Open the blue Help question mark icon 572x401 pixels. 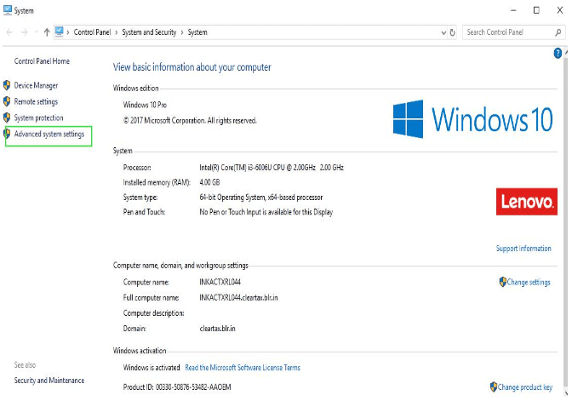coord(558,54)
